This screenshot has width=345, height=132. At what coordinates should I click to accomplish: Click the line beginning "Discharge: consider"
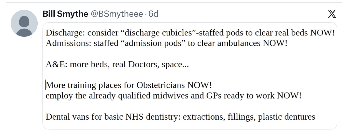click(x=190, y=33)
